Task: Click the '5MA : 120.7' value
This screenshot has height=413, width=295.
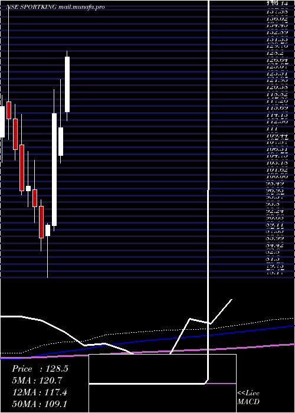Action: pos(38,381)
